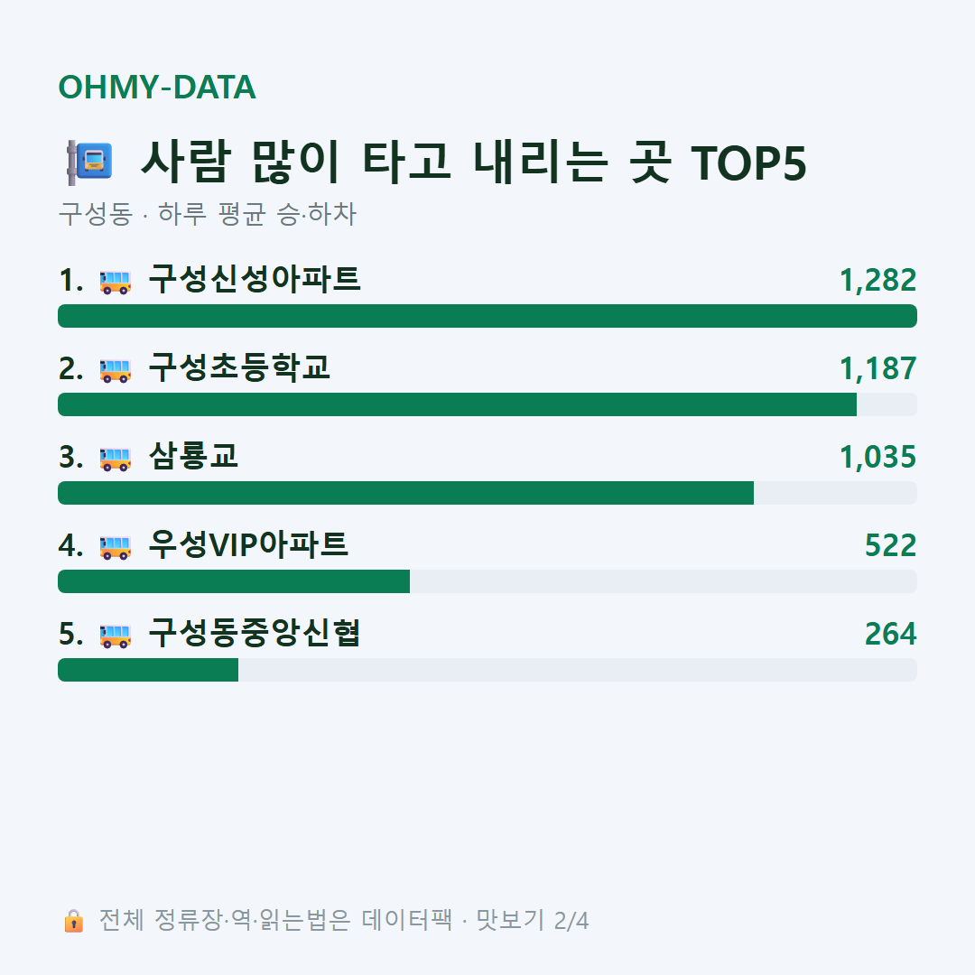This screenshot has width=975, height=975.
Task: Select the 구성초등학교 stop name
Action: tap(239, 367)
